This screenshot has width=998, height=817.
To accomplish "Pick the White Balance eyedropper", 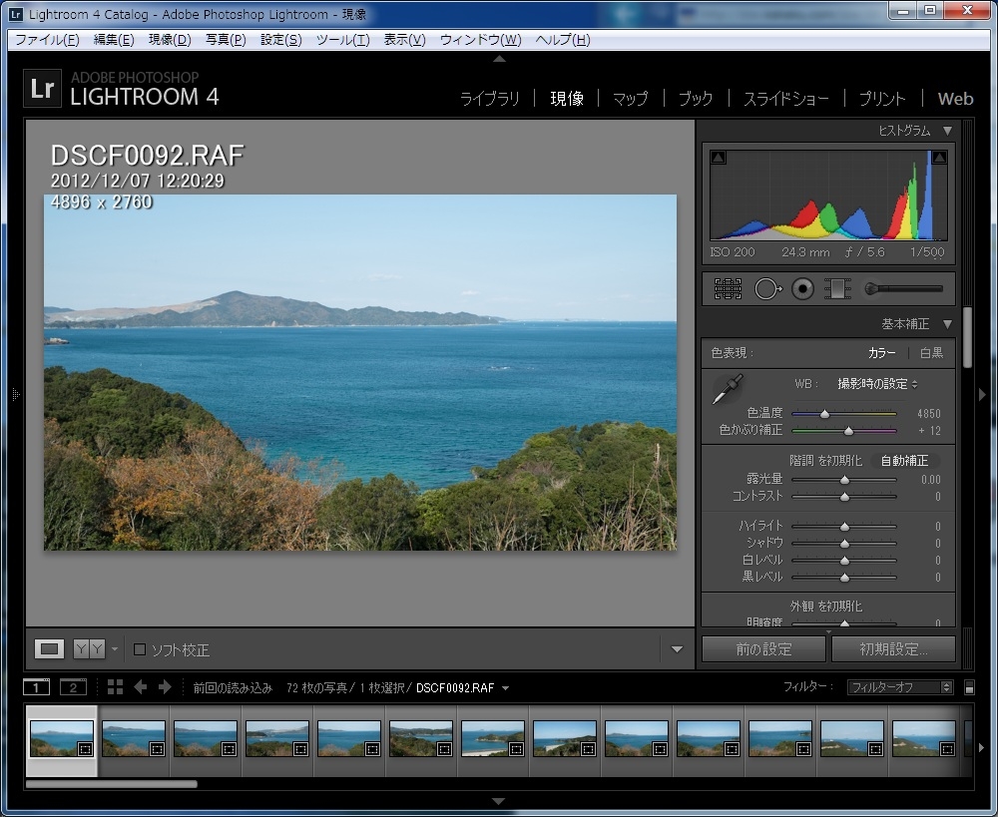I will pyautogui.click(x=727, y=389).
